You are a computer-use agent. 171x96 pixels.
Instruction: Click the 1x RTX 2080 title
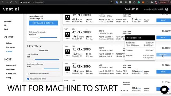(x=81, y=49)
